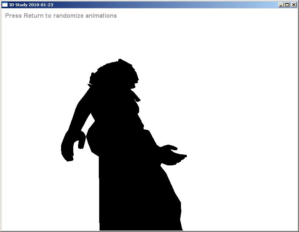The width and height of the screenshot is (299, 232).
Task: Click the empty title bar gradient area
Action: click(167, 5)
